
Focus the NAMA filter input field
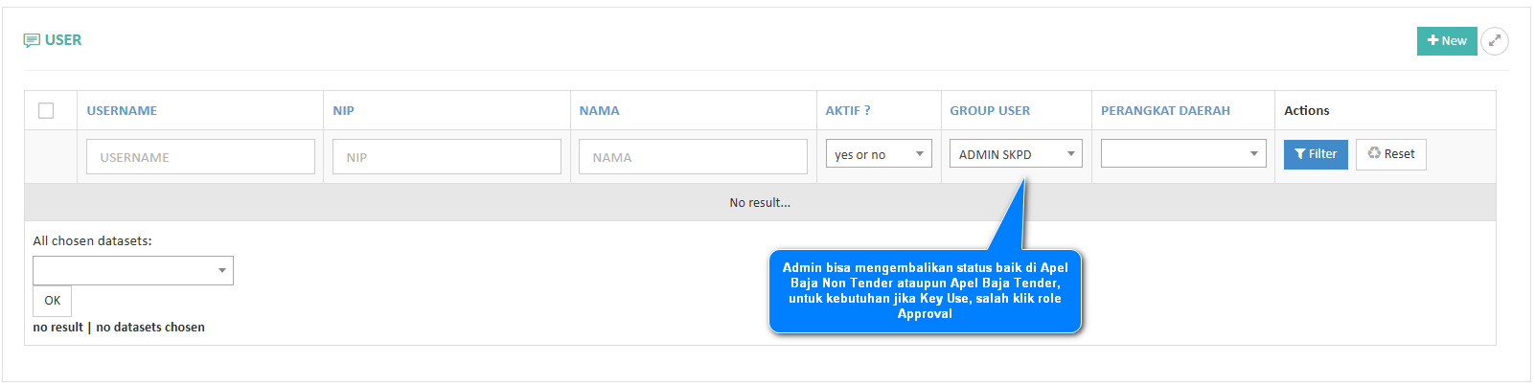[x=693, y=157]
